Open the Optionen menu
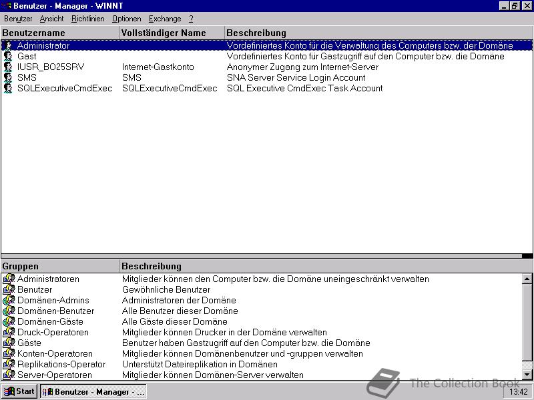The height and width of the screenshot is (400, 534). click(x=126, y=19)
